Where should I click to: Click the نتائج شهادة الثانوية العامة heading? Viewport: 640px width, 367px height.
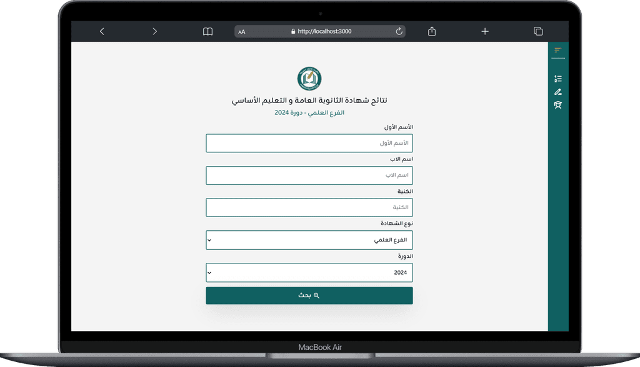click(x=309, y=100)
